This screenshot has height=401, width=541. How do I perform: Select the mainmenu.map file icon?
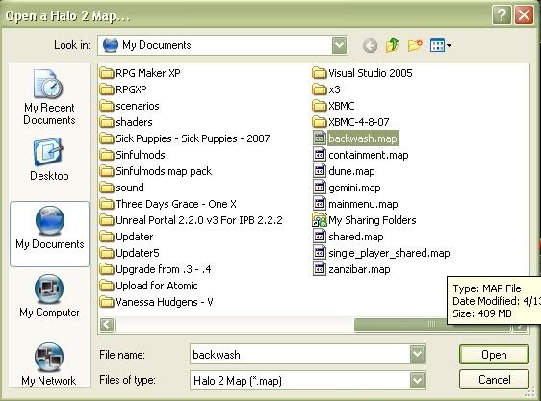coord(320,204)
